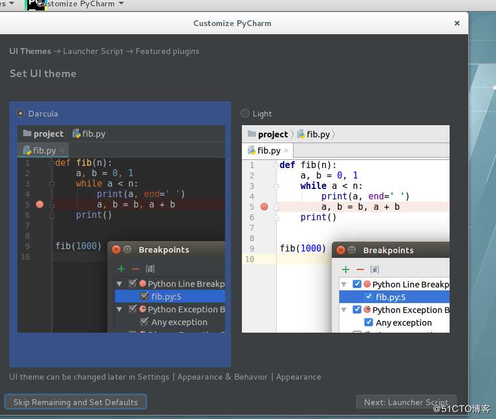Click the group-by icon in Darcula Breakpoints

150,269
